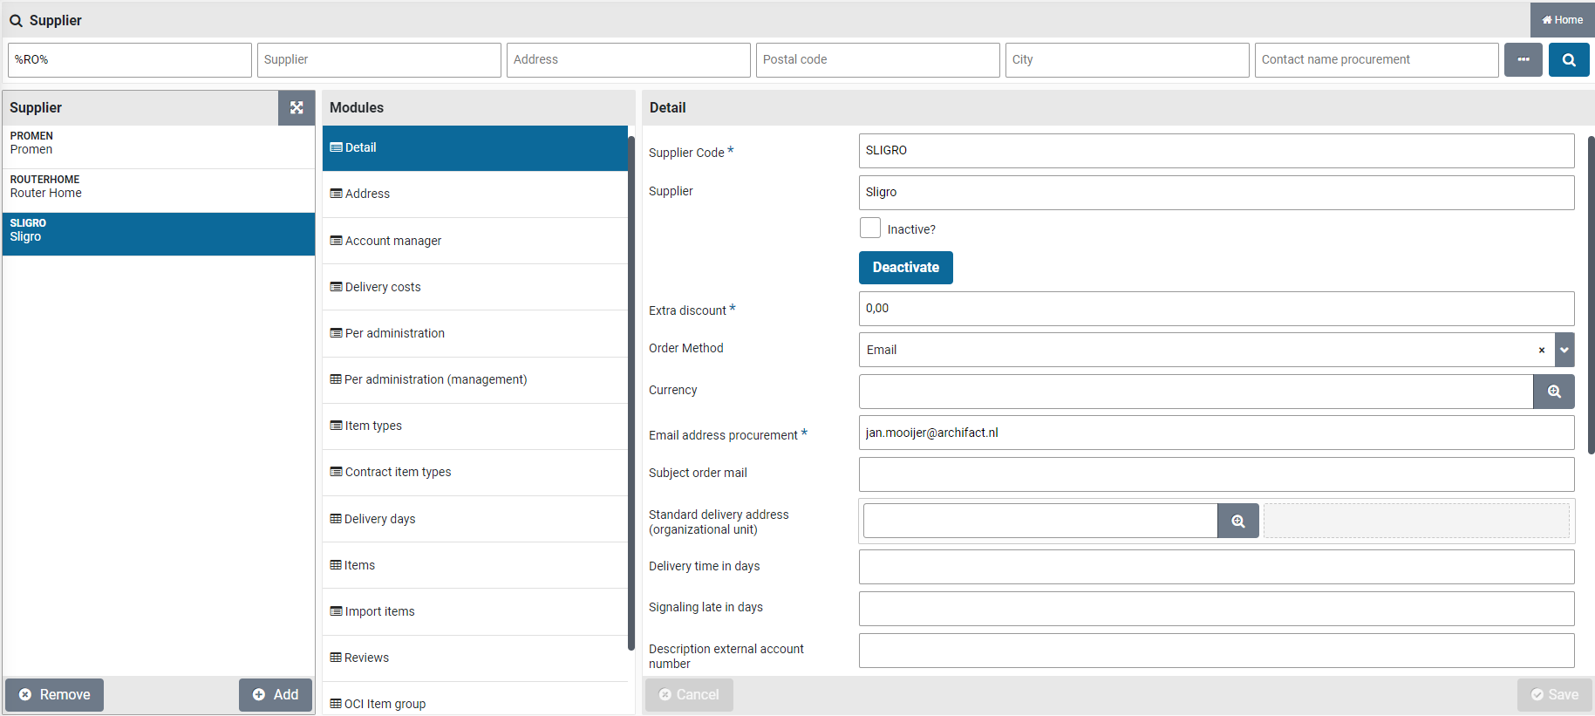Click the Postal code search field
Image resolution: width=1595 pixels, height=716 pixels.
[876, 60]
